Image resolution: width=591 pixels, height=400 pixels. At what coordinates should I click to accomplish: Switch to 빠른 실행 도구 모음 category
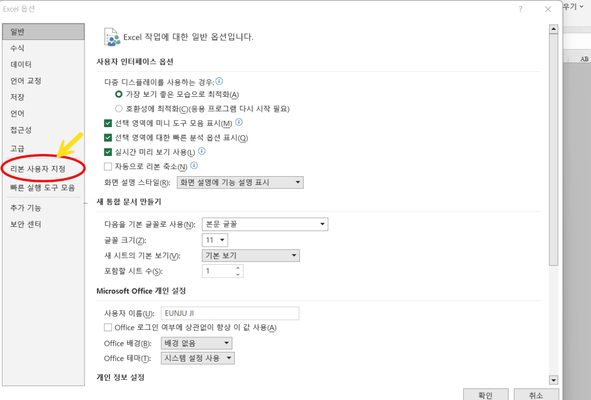click(43, 187)
